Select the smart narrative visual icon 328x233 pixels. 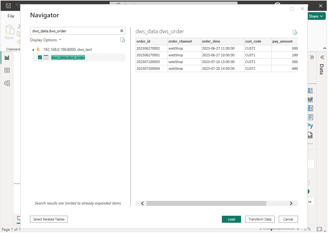pos(310,117)
